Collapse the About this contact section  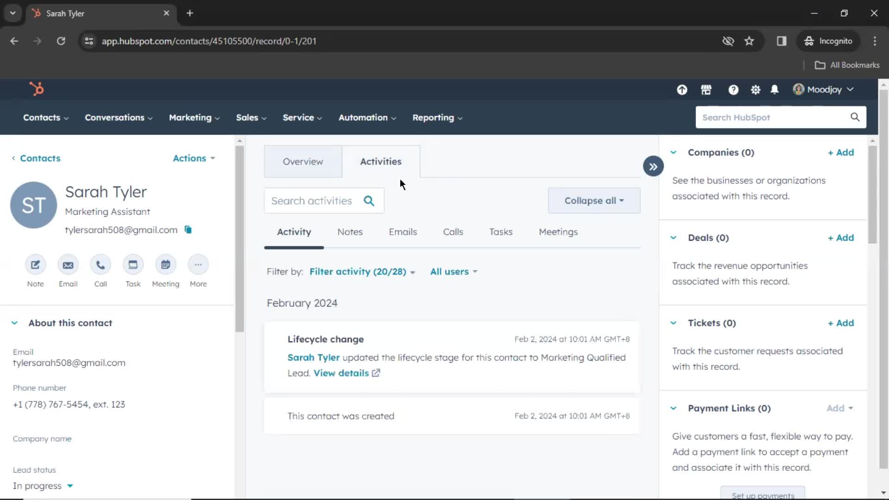[x=14, y=323]
